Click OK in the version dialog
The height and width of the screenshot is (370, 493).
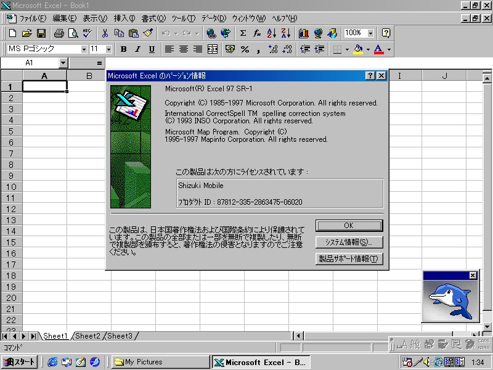[349, 225]
